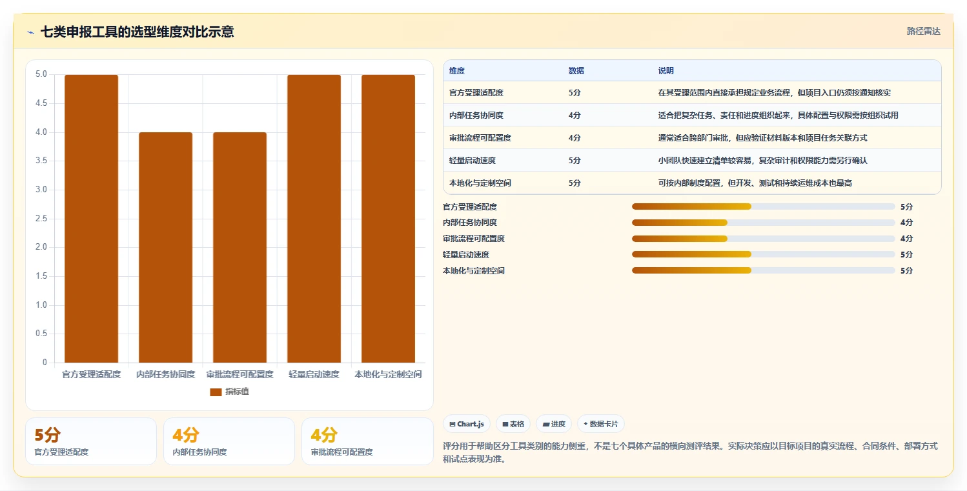Screen dimensions: 967x491
Task: Click the 路径雷达 label in header
Action: (923, 31)
